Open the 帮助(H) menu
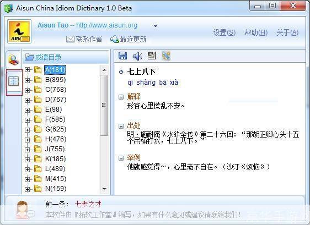This screenshot has width=310, height=225. tap(256, 32)
